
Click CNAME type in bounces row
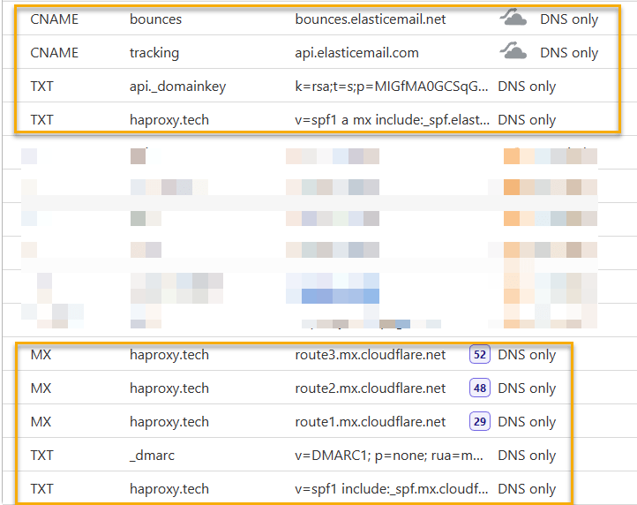(55, 19)
